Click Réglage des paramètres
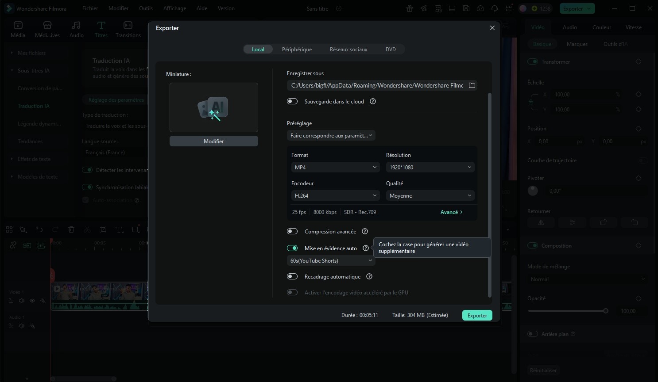Image resolution: width=658 pixels, height=382 pixels. pyautogui.click(x=116, y=100)
